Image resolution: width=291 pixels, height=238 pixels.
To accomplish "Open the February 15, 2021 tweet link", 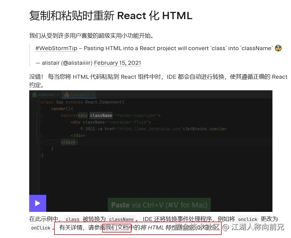I will tap(117, 63).
